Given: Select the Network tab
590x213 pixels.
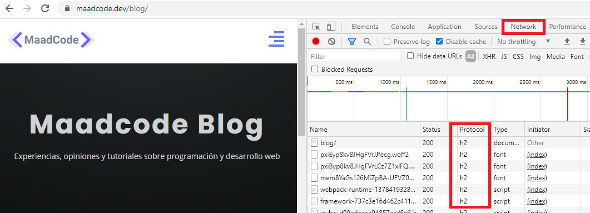Looking at the screenshot, I should click(523, 27).
